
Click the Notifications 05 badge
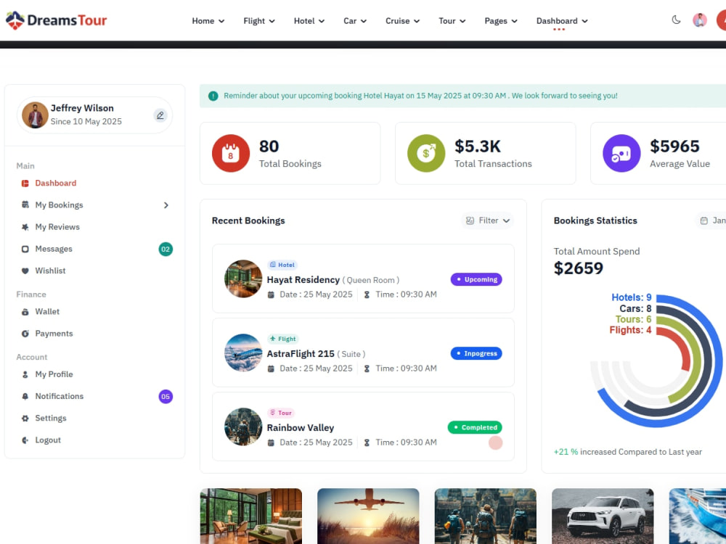pos(166,397)
